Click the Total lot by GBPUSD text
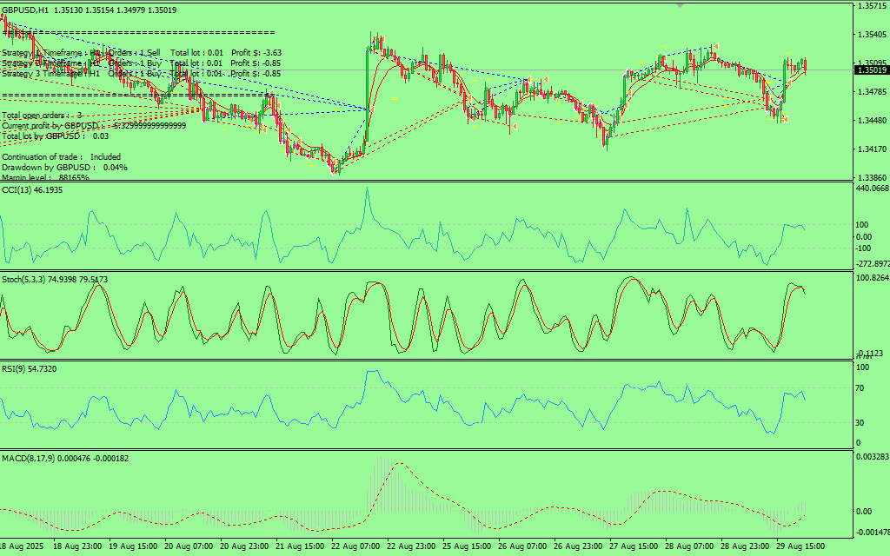 55,136
